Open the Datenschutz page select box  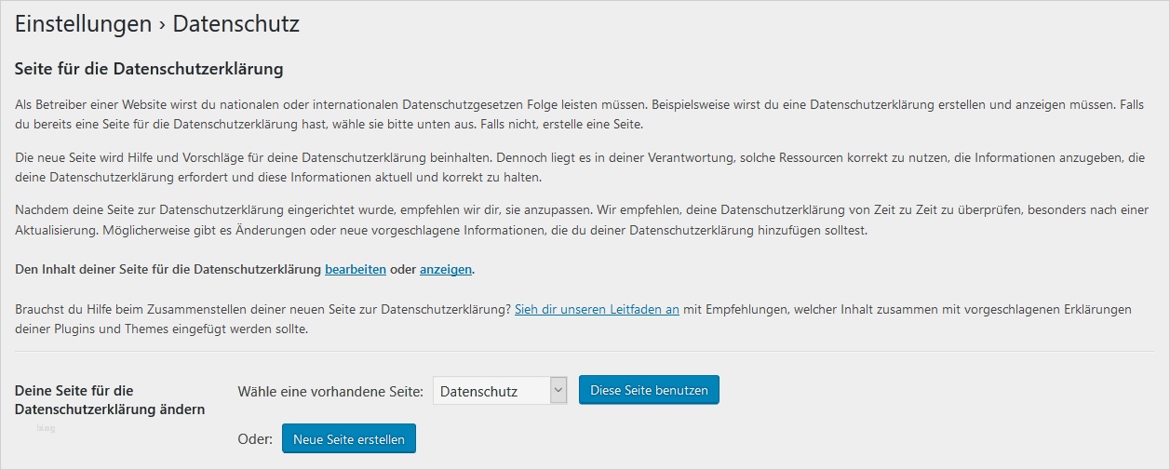pyautogui.click(x=492, y=391)
